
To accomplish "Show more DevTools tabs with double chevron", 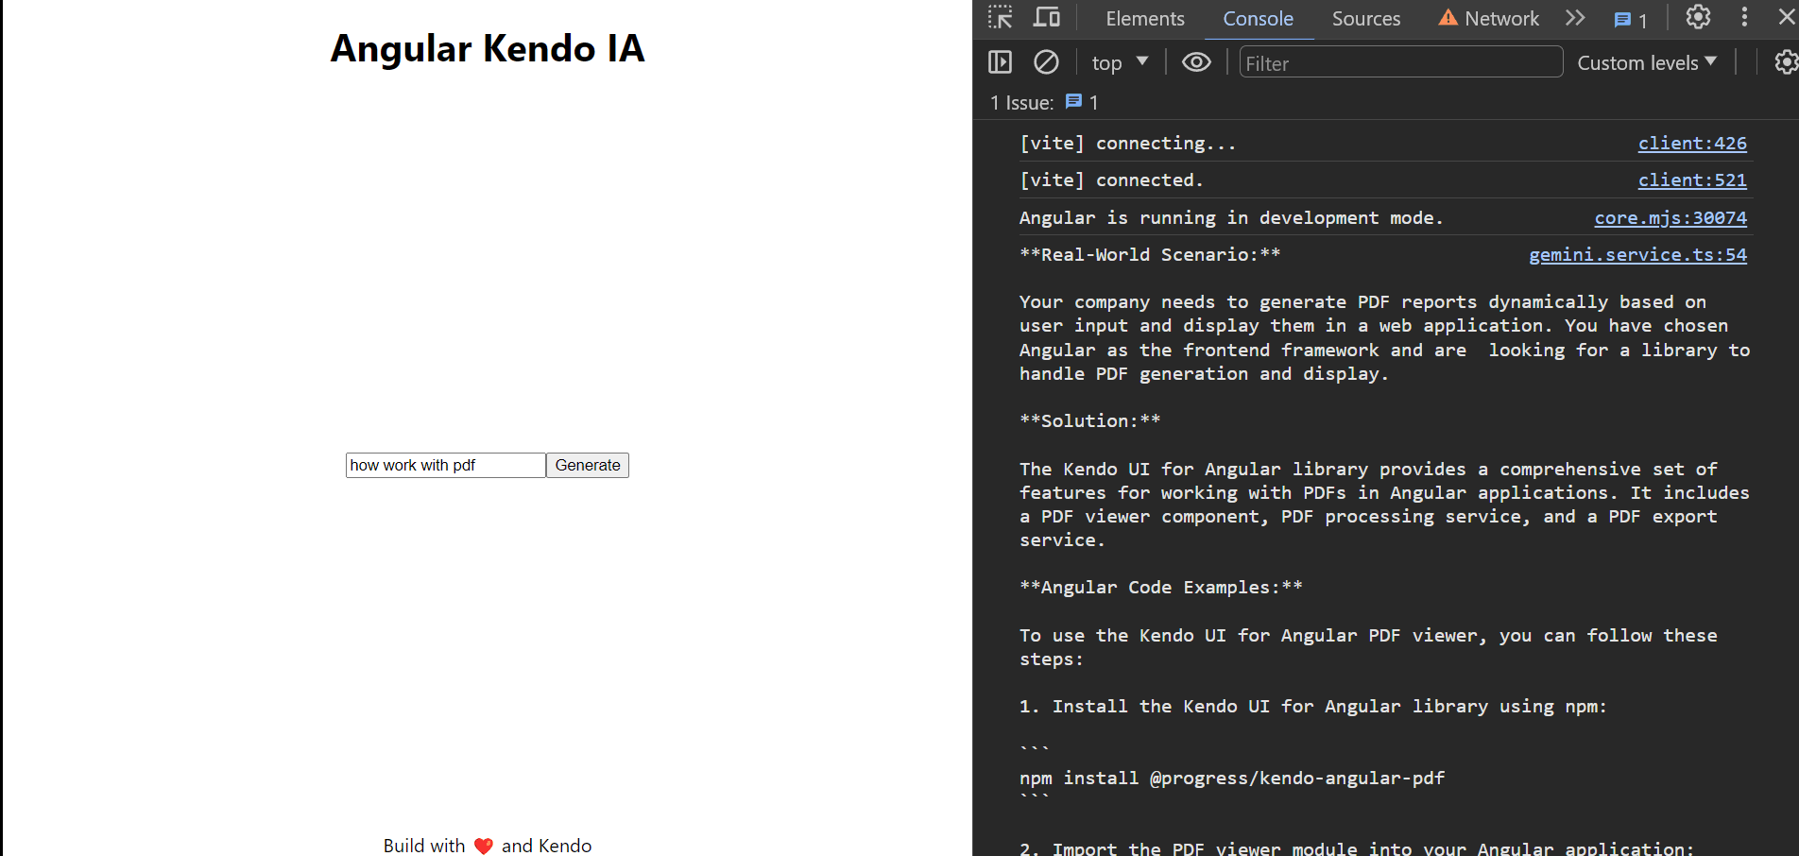I will pyautogui.click(x=1575, y=19).
